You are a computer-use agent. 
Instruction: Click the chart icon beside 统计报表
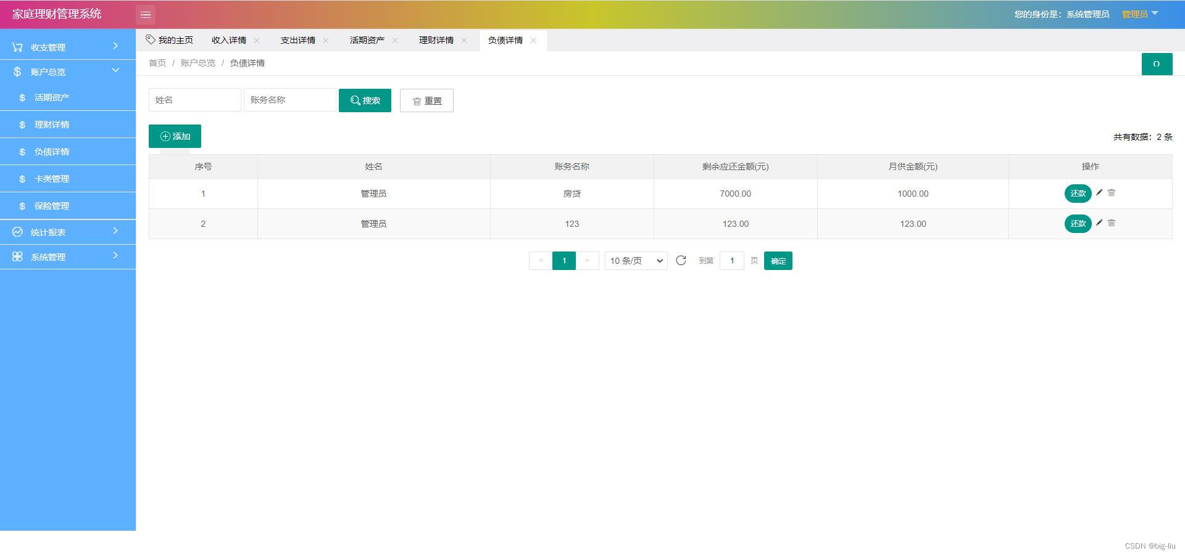pos(17,232)
